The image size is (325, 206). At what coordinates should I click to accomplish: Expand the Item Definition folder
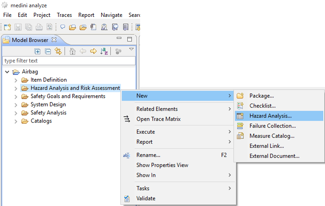[16, 80]
